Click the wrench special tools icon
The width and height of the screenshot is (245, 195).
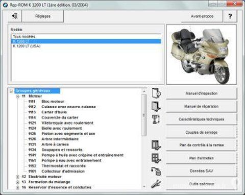156,184
